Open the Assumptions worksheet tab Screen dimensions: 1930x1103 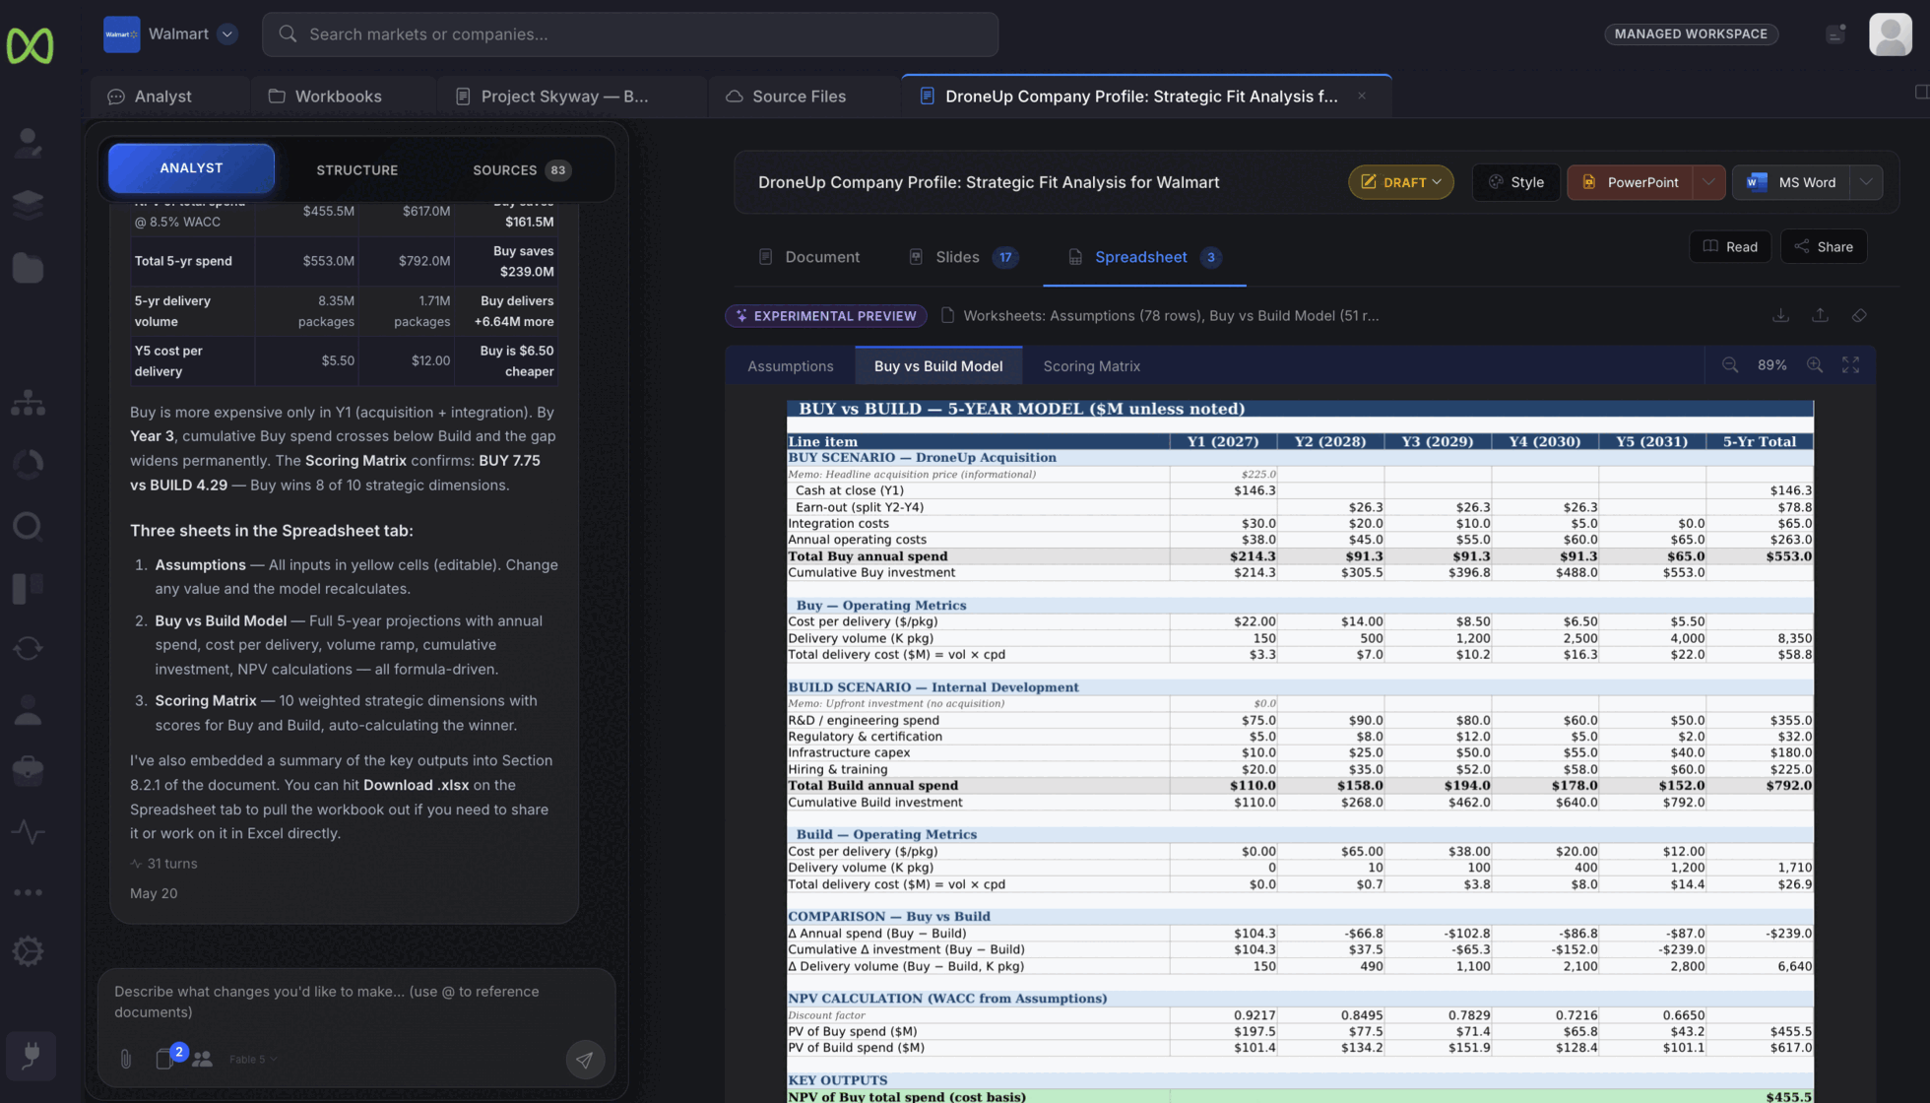(x=790, y=366)
